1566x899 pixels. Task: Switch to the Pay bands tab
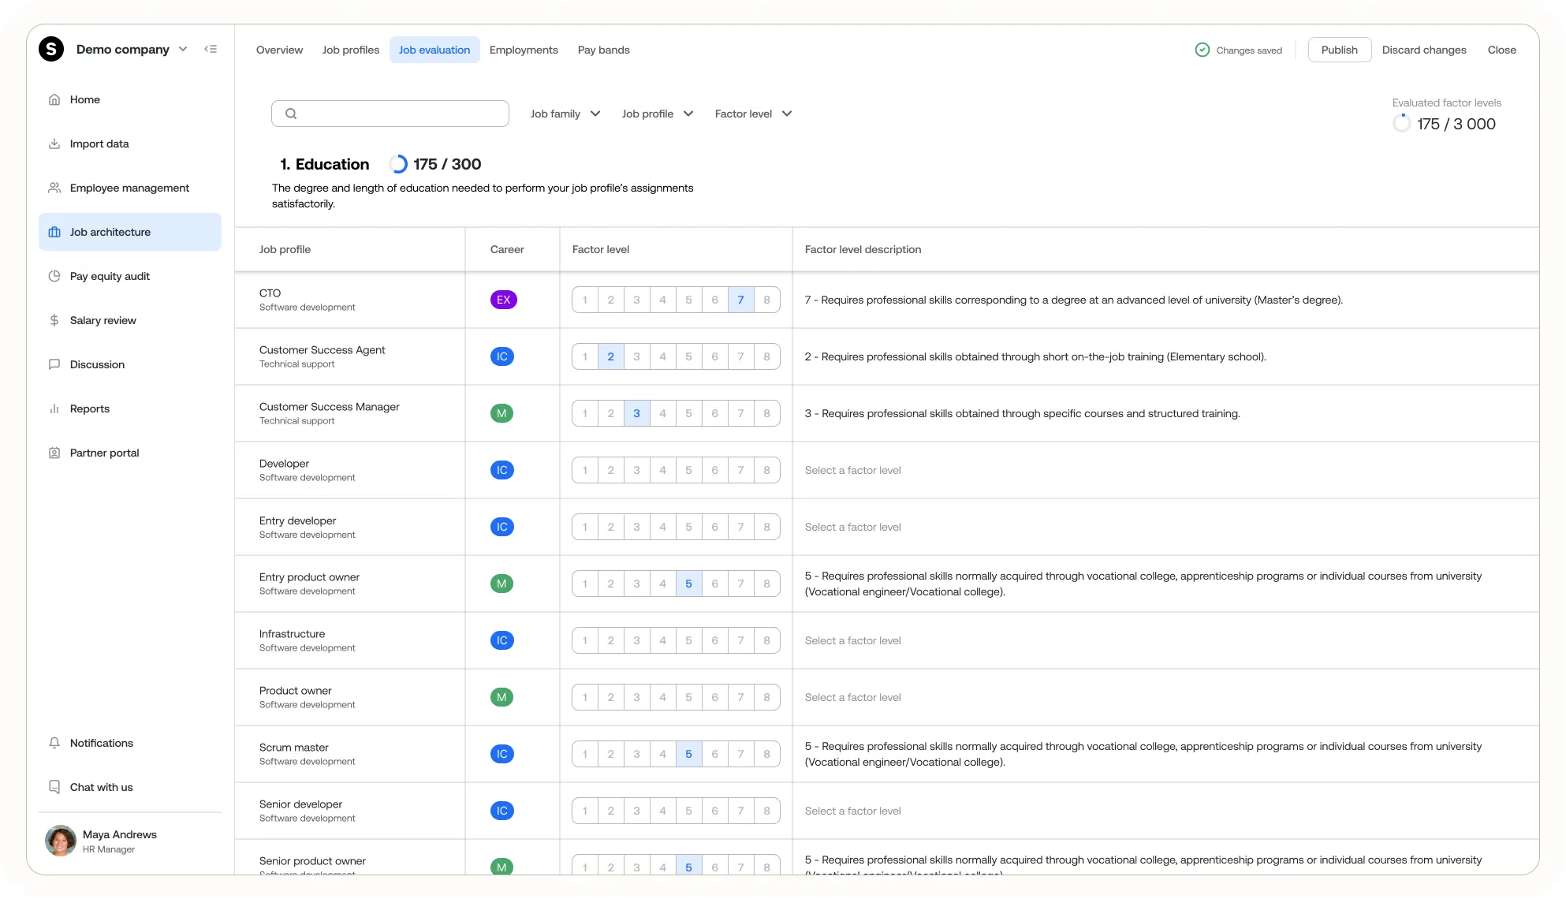[603, 50]
